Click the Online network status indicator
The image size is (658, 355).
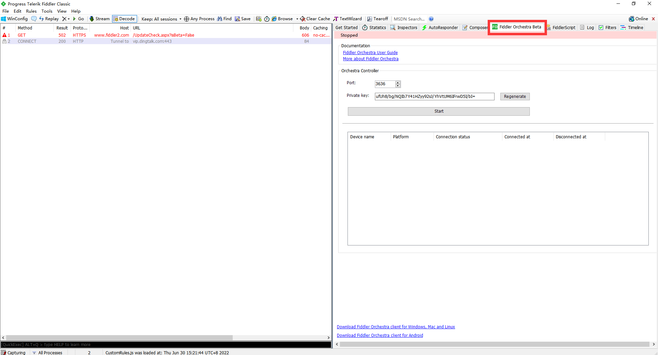click(638, 19)
